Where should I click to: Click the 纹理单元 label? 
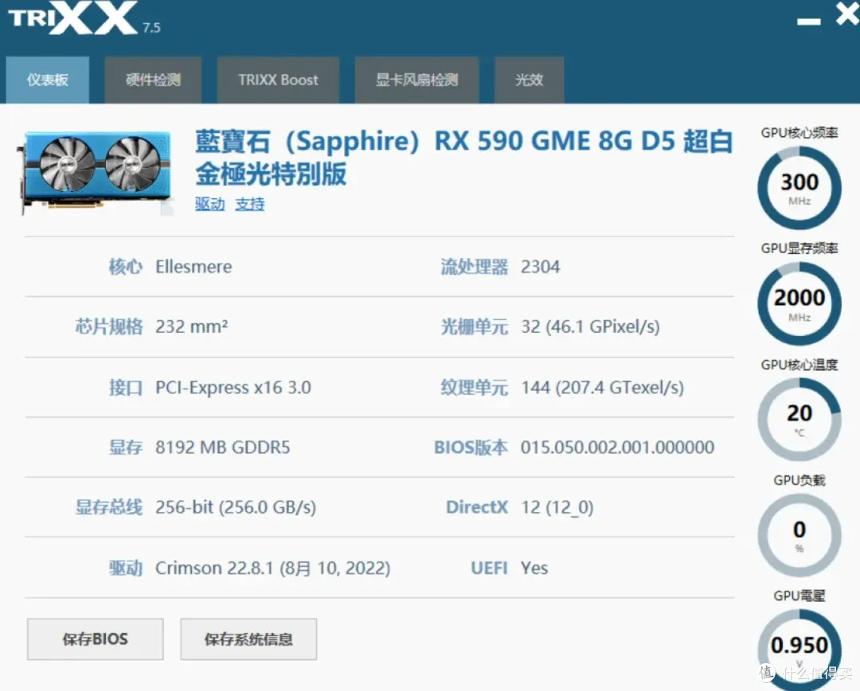[x=475, y=388]
